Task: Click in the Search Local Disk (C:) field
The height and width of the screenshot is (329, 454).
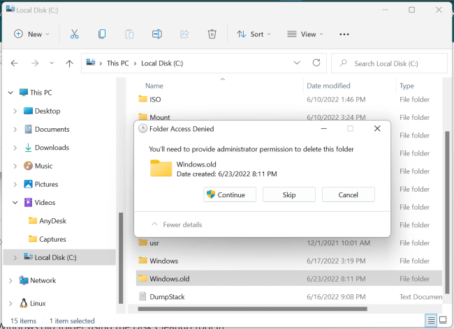Action: [389, 63]
